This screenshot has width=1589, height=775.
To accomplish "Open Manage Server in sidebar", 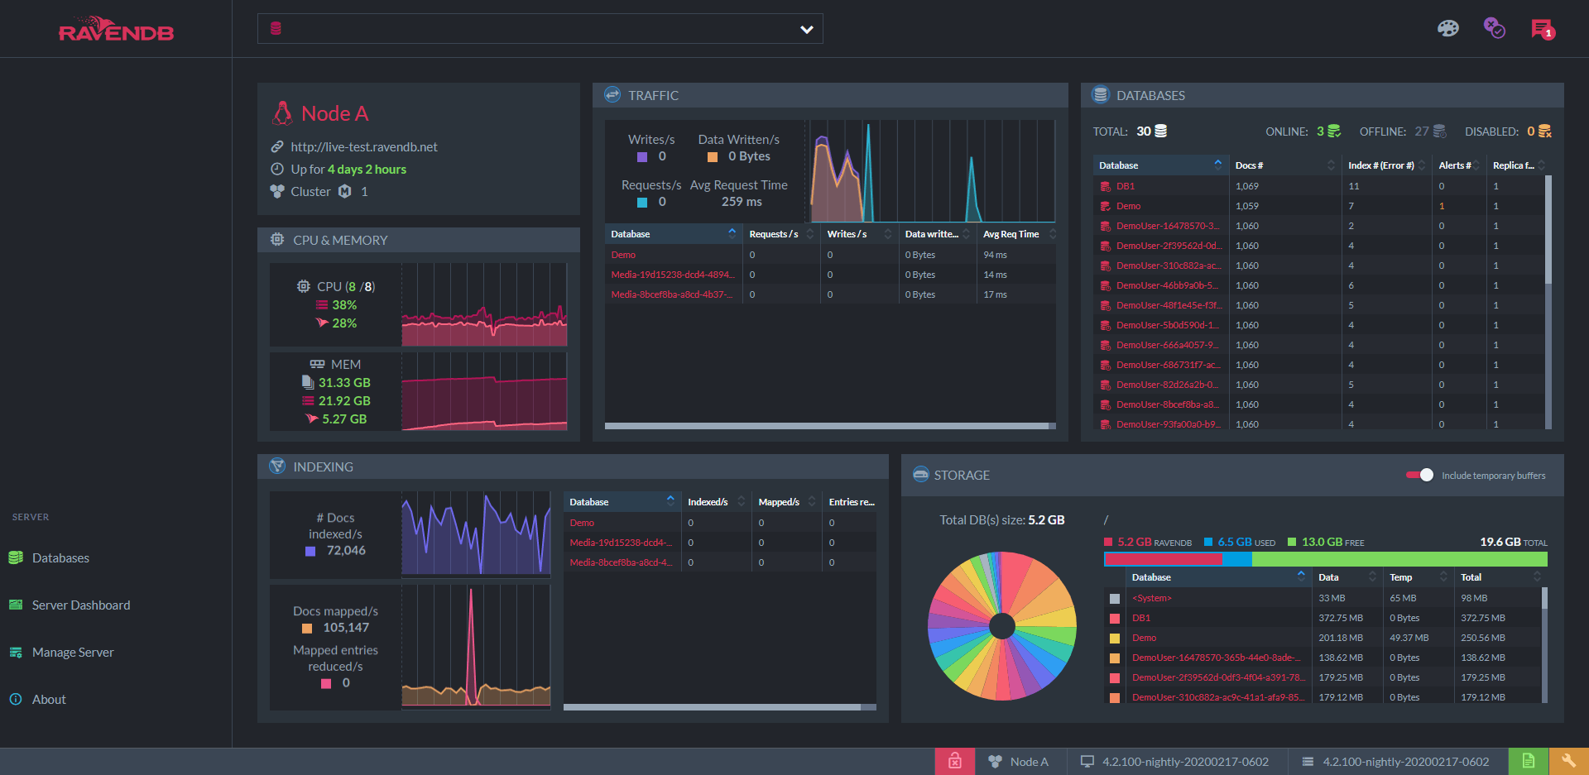I will pyautogui.click(x=73, y=653).
